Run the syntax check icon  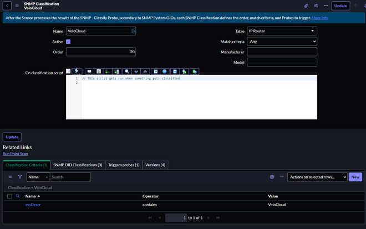(x=184, y=72)
